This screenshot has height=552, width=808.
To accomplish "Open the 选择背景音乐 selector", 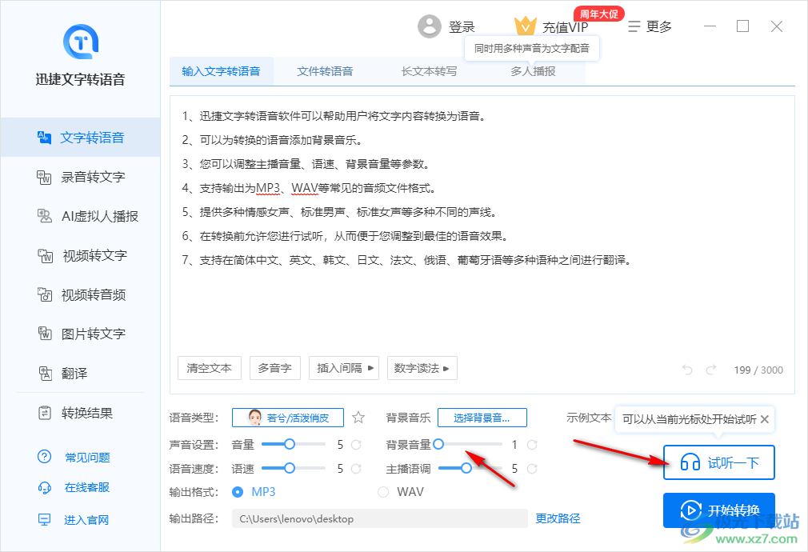I will 482,417.
